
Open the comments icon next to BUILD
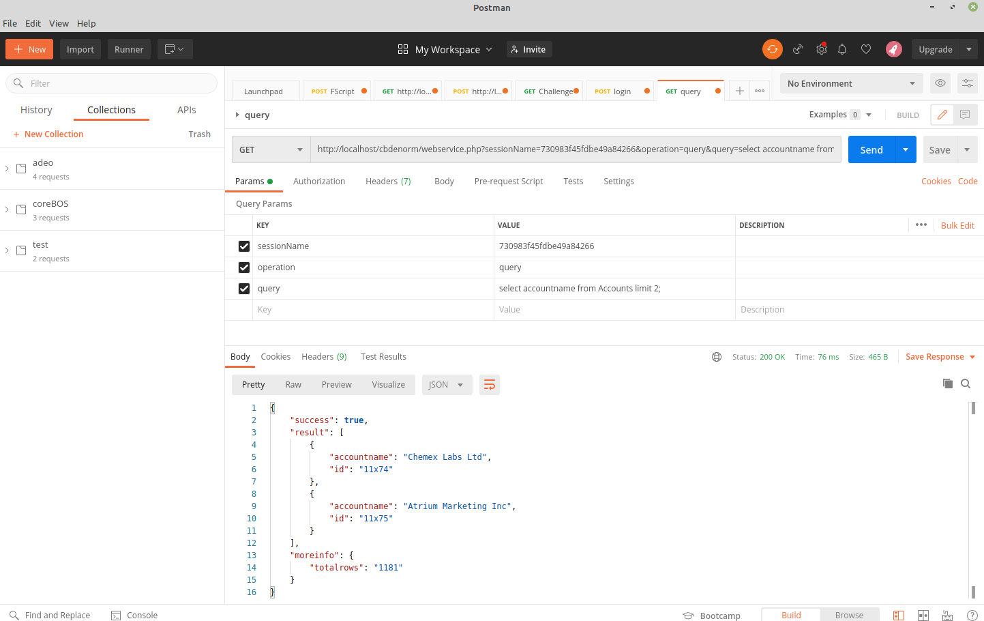pyautogui.click(x=965, y=115)
